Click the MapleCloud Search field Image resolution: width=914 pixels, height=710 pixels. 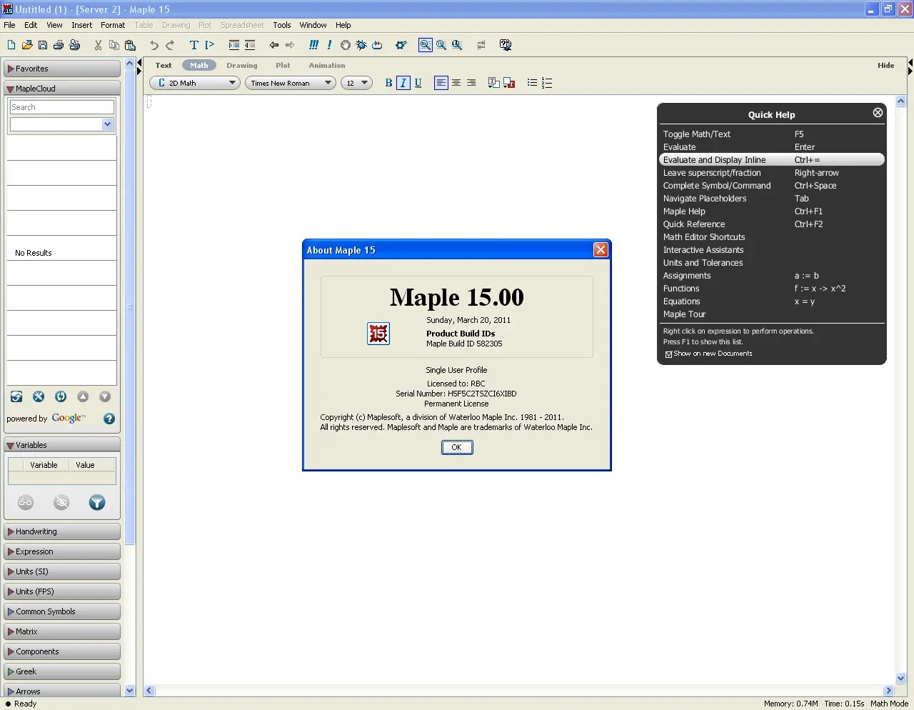coord(61,107)
